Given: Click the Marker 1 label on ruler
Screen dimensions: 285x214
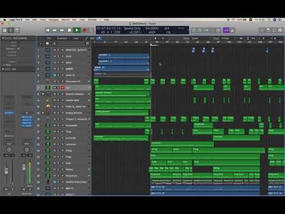Looking at the screenshot, I should click(x=155, y=45).
